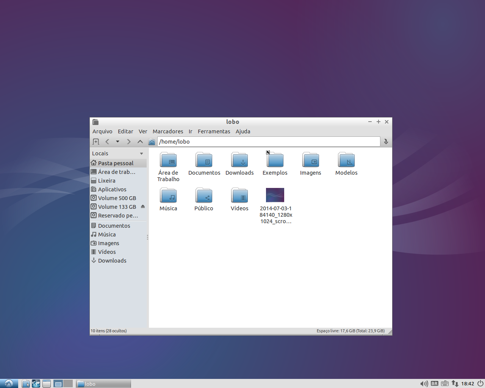Click the arrow at the path bar's end
The image size is (485, 388).
[386, 141]
